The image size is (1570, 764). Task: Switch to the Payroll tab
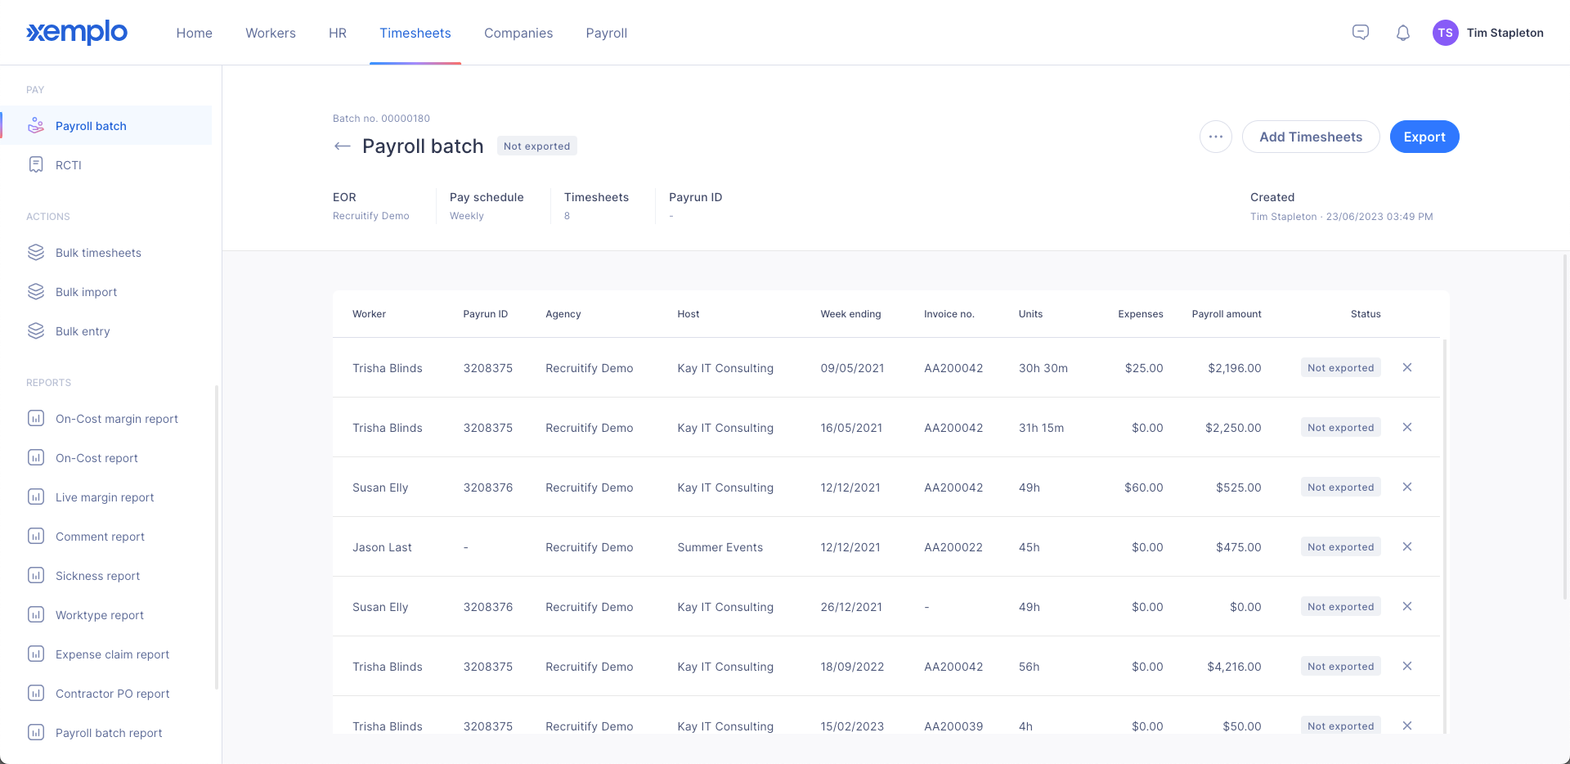coord(607,33)
